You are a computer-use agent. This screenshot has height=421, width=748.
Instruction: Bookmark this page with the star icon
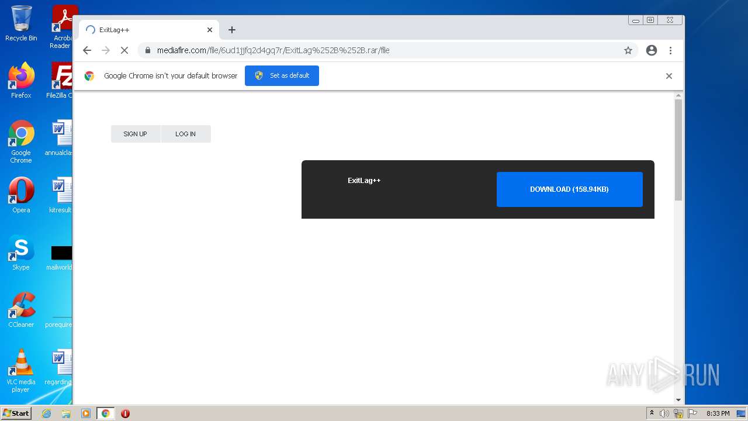pos(628,50)
